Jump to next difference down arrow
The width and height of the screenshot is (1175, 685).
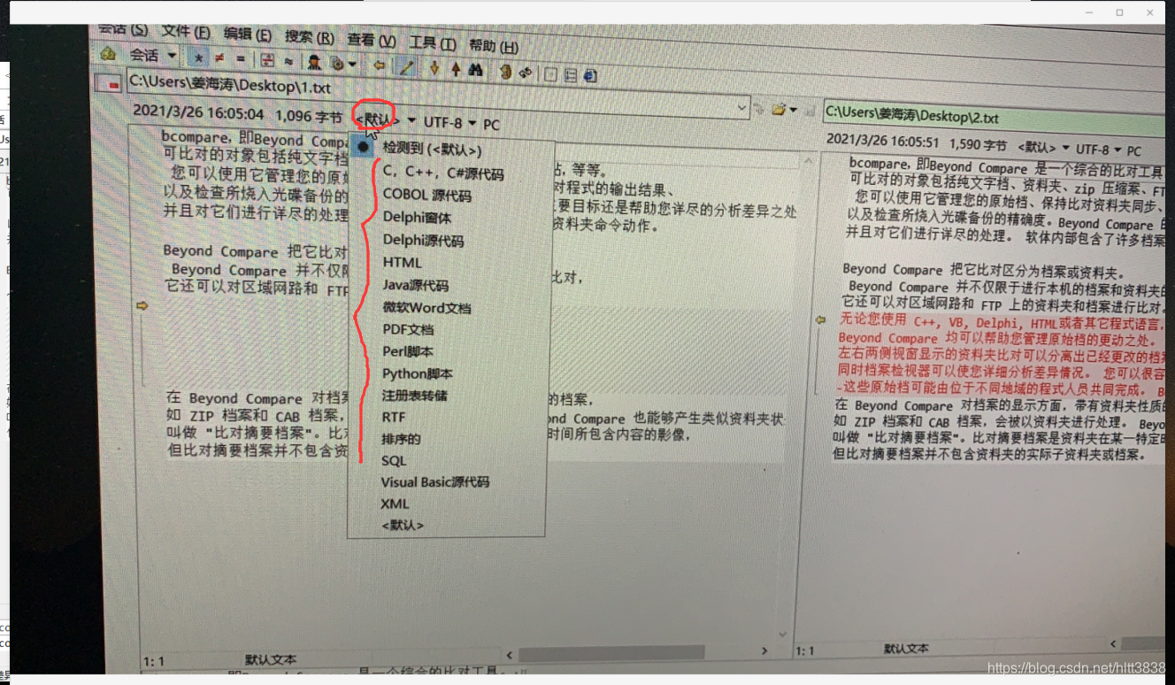tap(434, 68)
